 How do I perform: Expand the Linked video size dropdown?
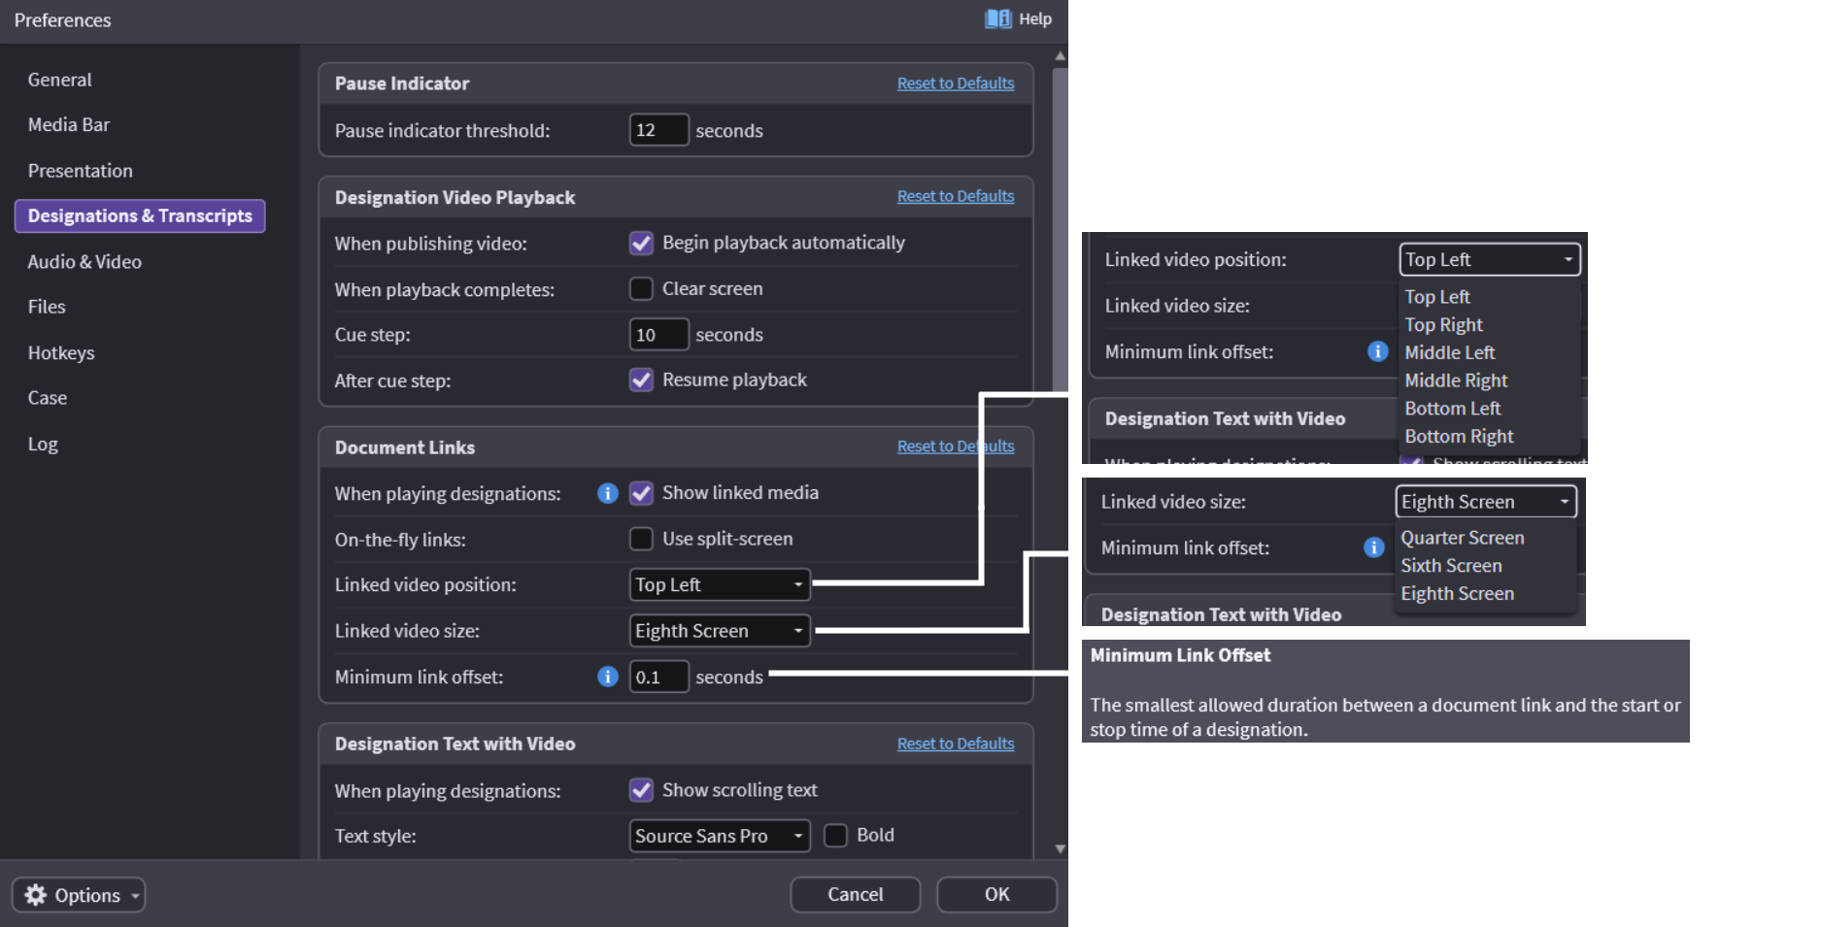click(719, 631)
